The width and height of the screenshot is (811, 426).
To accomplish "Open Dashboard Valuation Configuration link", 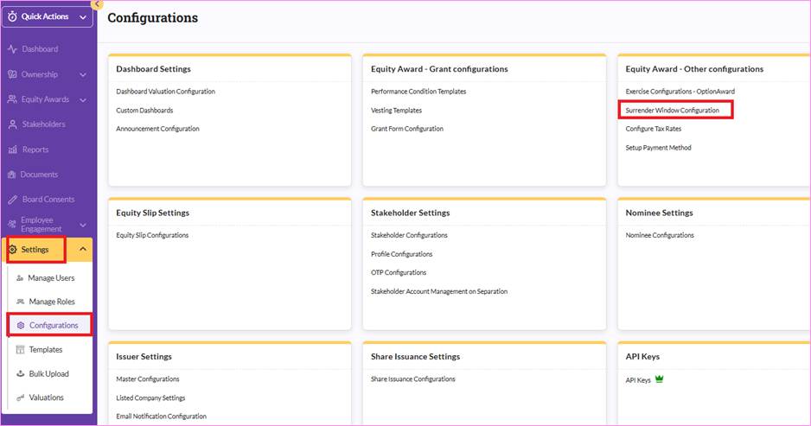I will [165, 92].
